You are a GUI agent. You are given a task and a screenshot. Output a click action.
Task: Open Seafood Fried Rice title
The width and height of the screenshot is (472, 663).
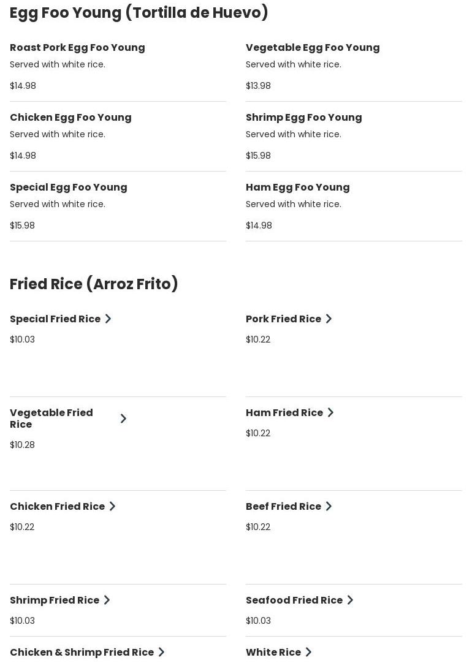coord(294,600)
